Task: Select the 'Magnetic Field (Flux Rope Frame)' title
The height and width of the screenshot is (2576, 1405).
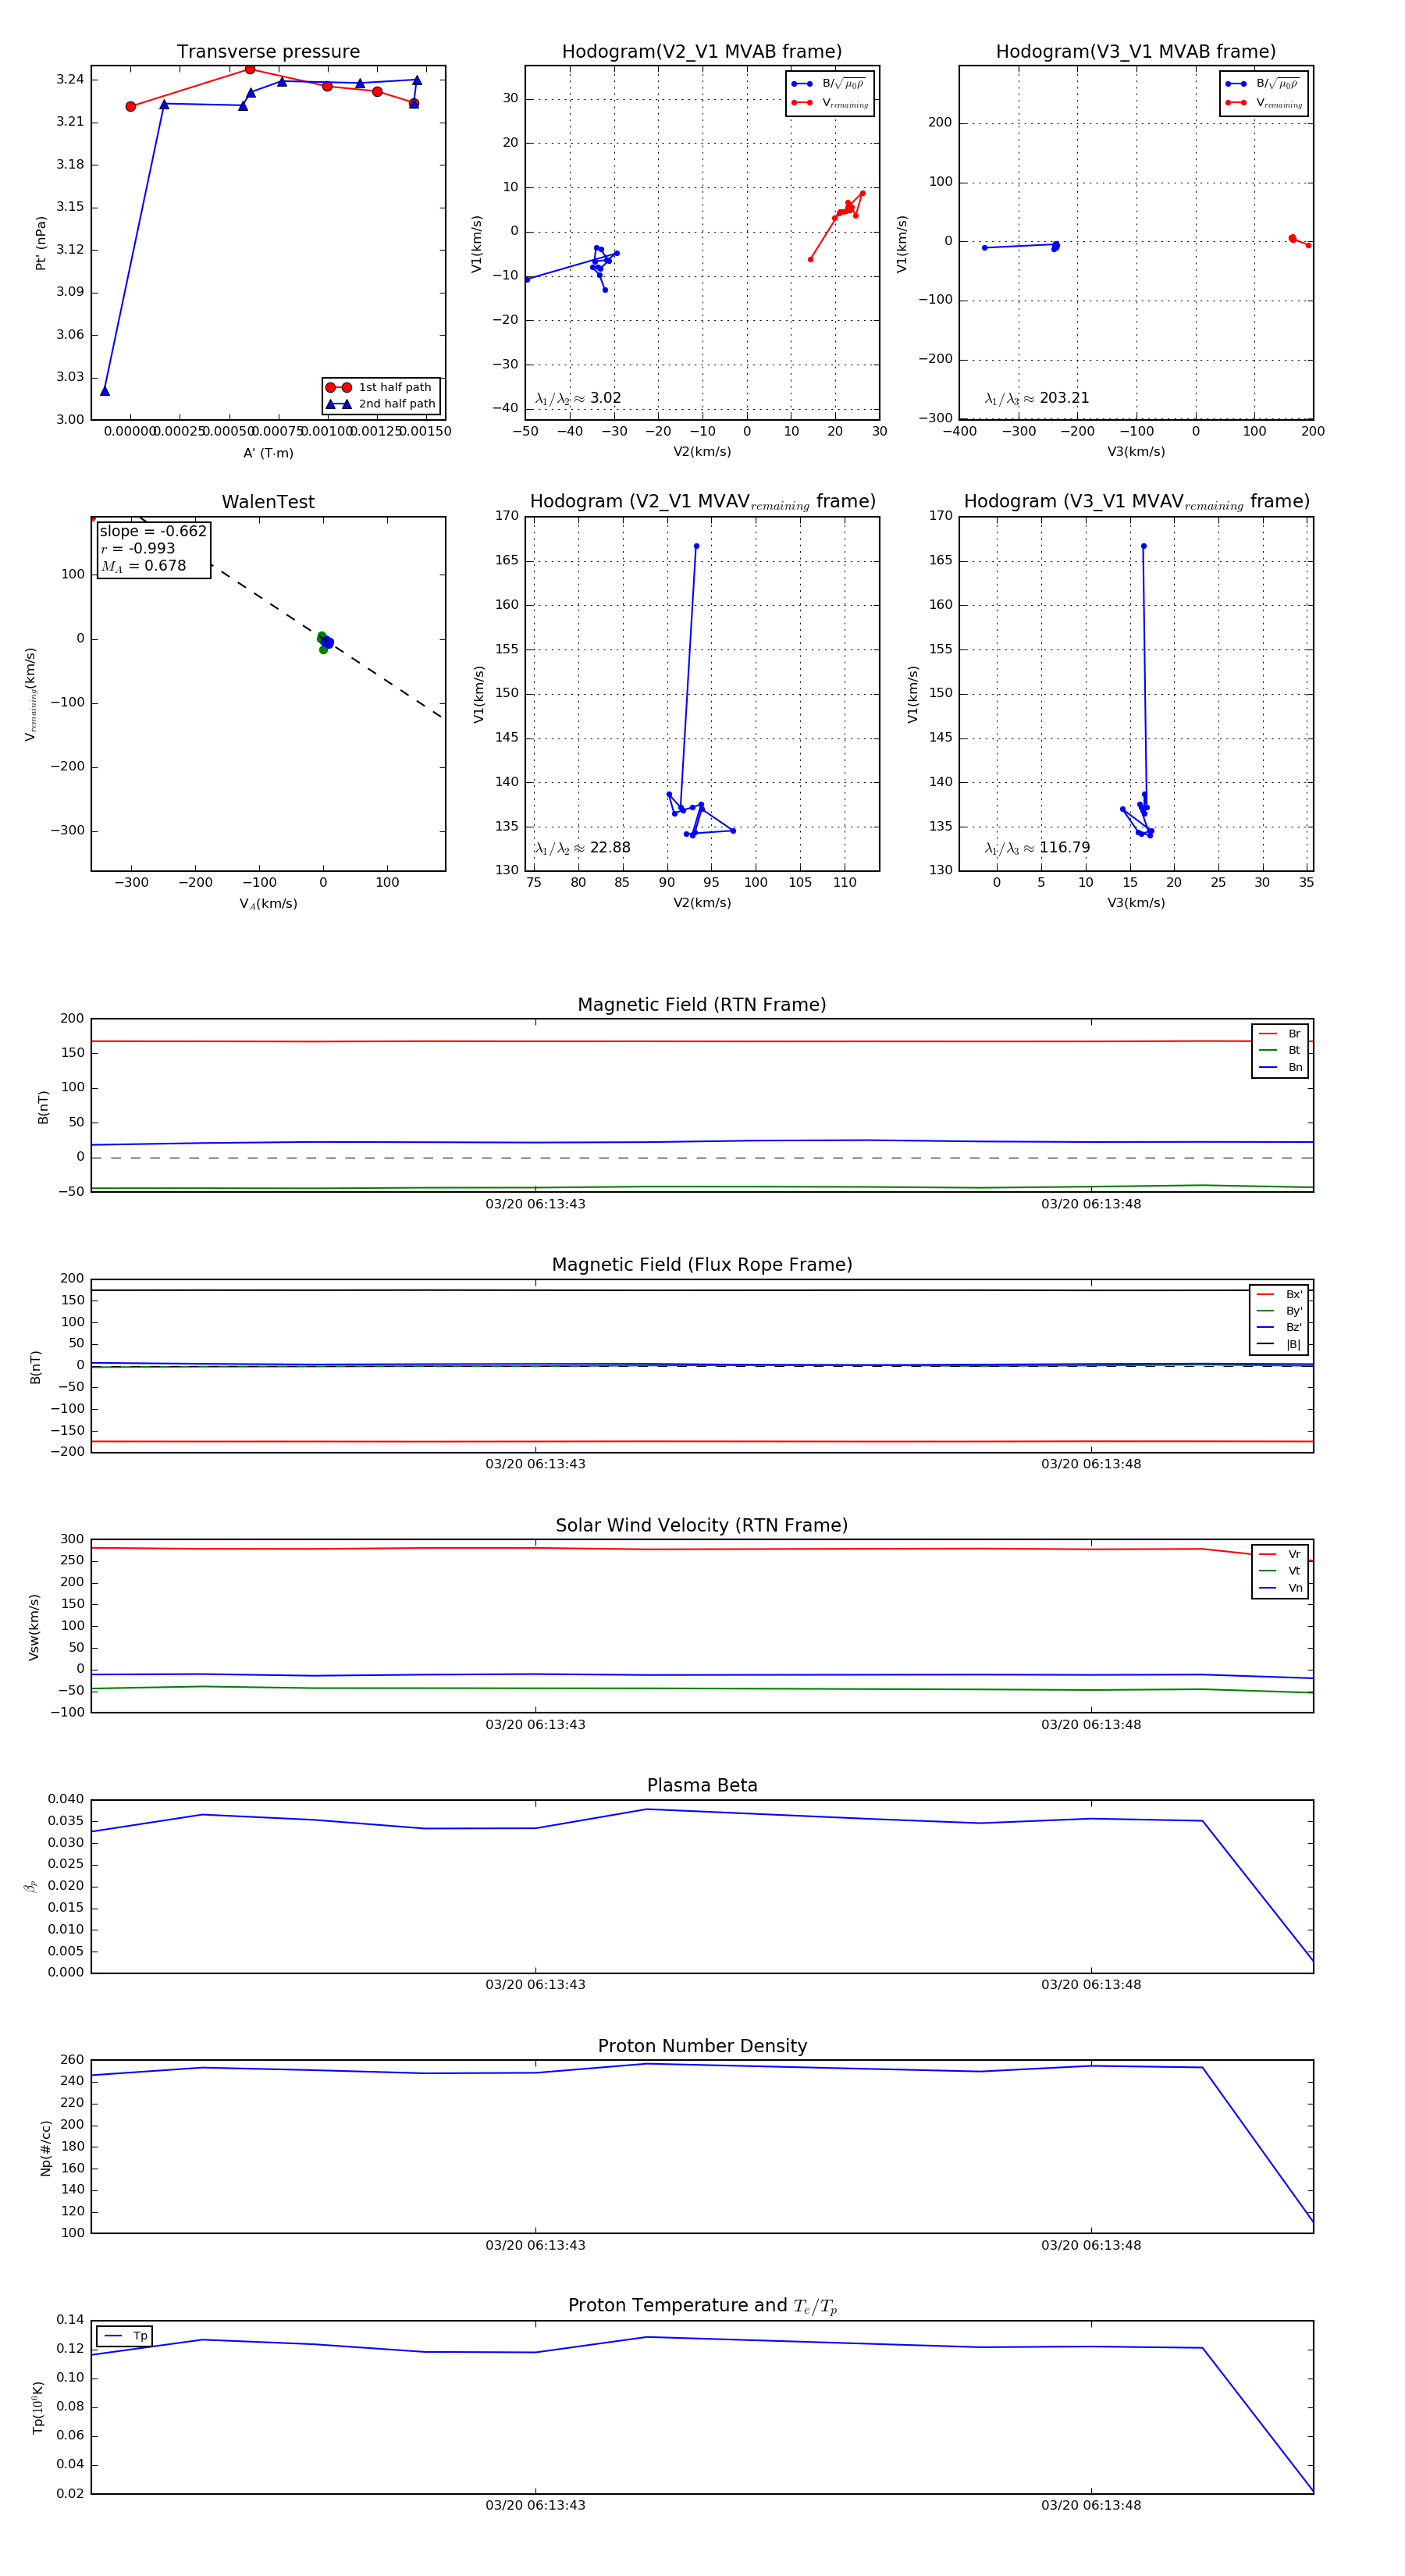Action: [x=701, y=1265]
